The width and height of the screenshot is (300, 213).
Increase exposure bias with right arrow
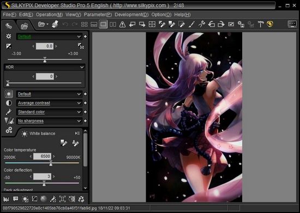(56, 46)
